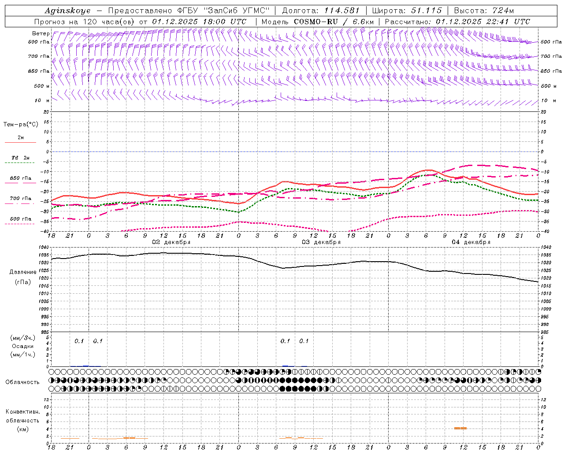Click the dash-dot line sample under 700 гПа legend
This screenshot has height=451, width=564.
pyautogui.click(x=20, y=203)
